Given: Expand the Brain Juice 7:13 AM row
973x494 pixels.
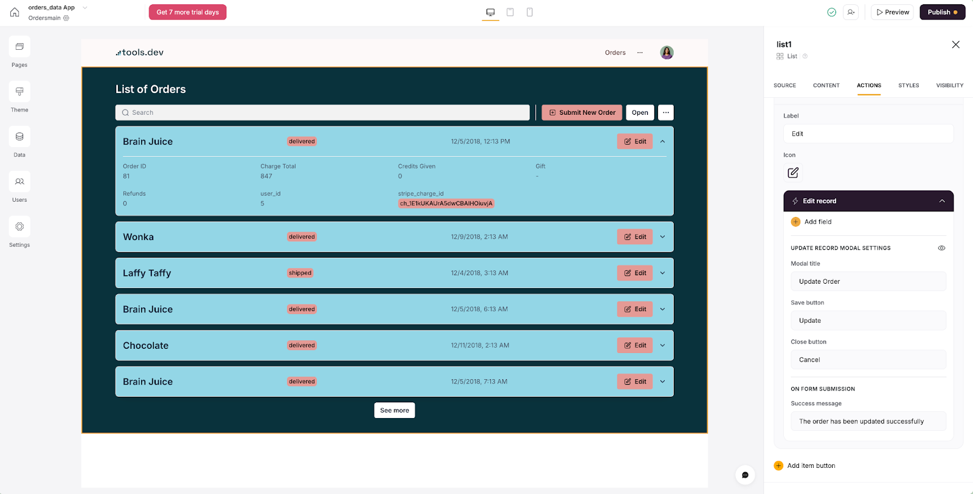Looking at the screenshot, I should click(663, 382).
